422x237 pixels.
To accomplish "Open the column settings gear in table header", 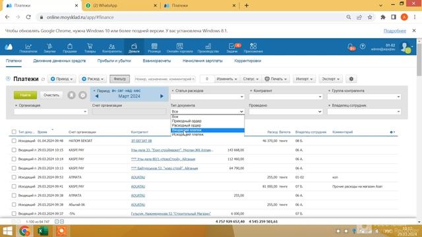I will point(392,132).
